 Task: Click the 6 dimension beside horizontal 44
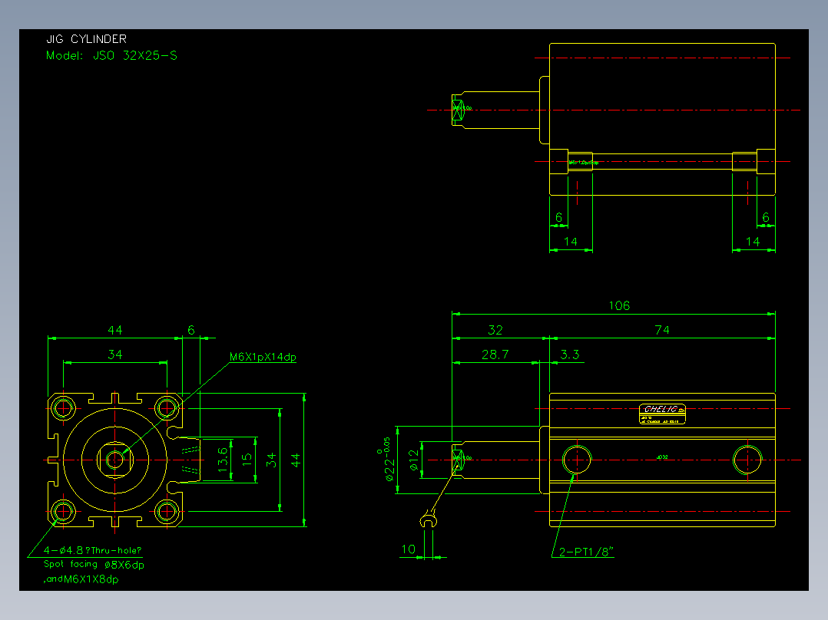tap(191, 330)
